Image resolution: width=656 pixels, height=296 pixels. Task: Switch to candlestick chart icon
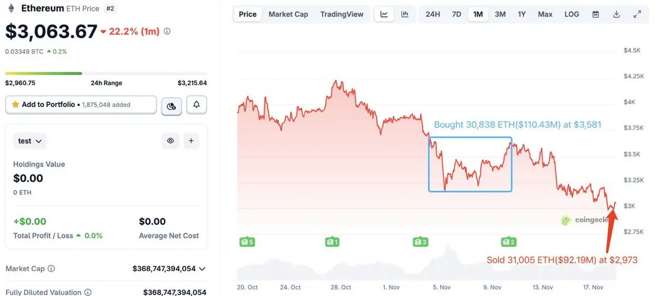[405, 14]
